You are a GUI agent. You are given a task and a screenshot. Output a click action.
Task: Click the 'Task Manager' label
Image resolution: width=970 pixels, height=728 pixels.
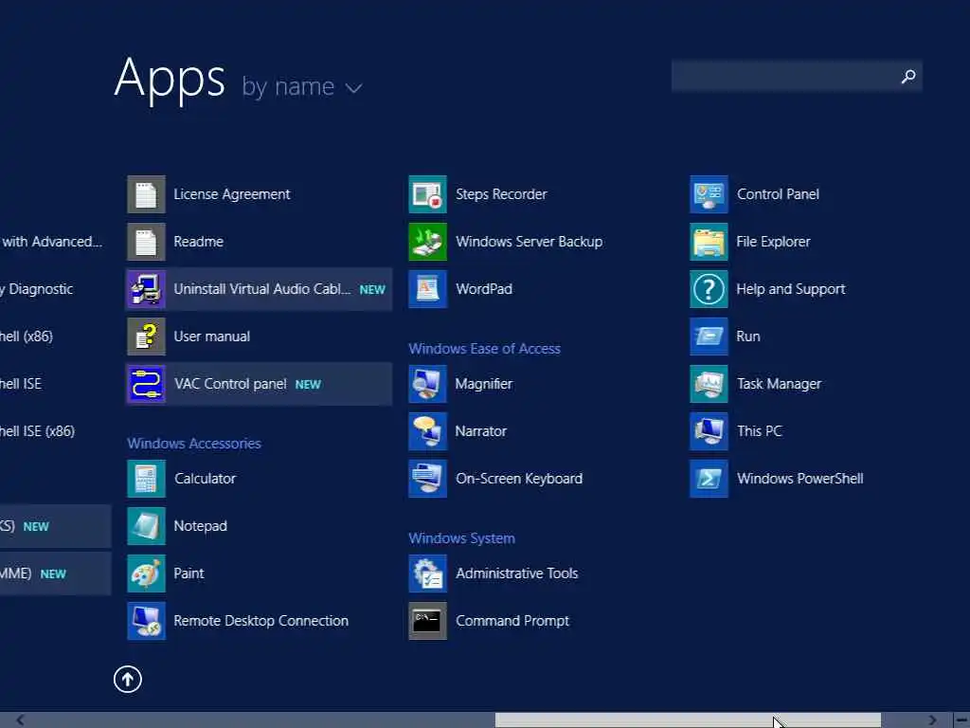point(779,384)
